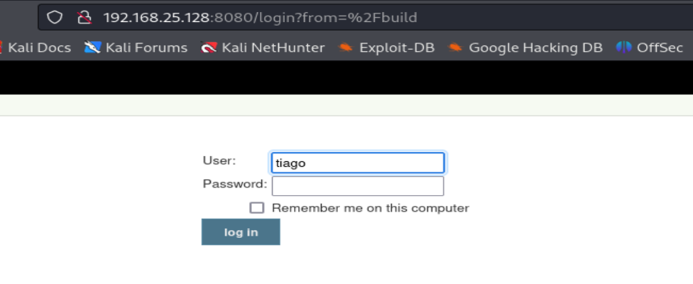Open the OffSec bookmark label
The height and width of the screenshot is (284, 693).
coord(660,48)
